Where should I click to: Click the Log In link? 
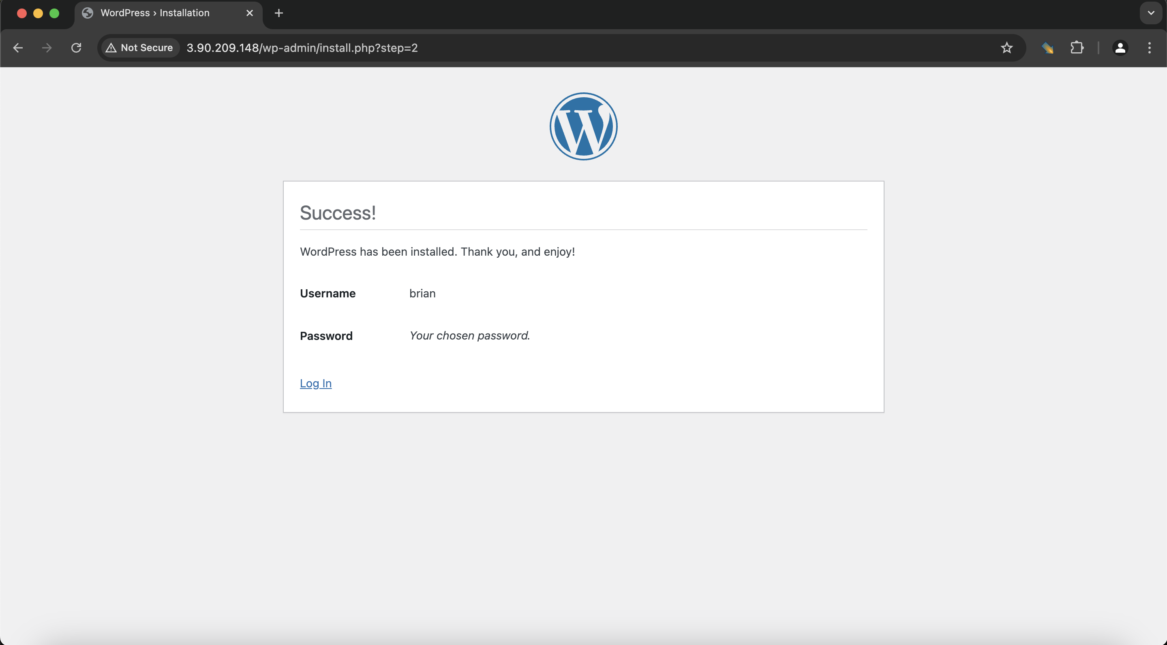(315, 384)
